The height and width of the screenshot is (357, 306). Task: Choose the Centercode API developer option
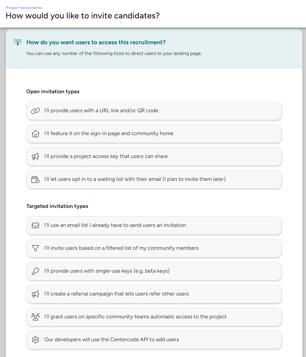[154, 339]
